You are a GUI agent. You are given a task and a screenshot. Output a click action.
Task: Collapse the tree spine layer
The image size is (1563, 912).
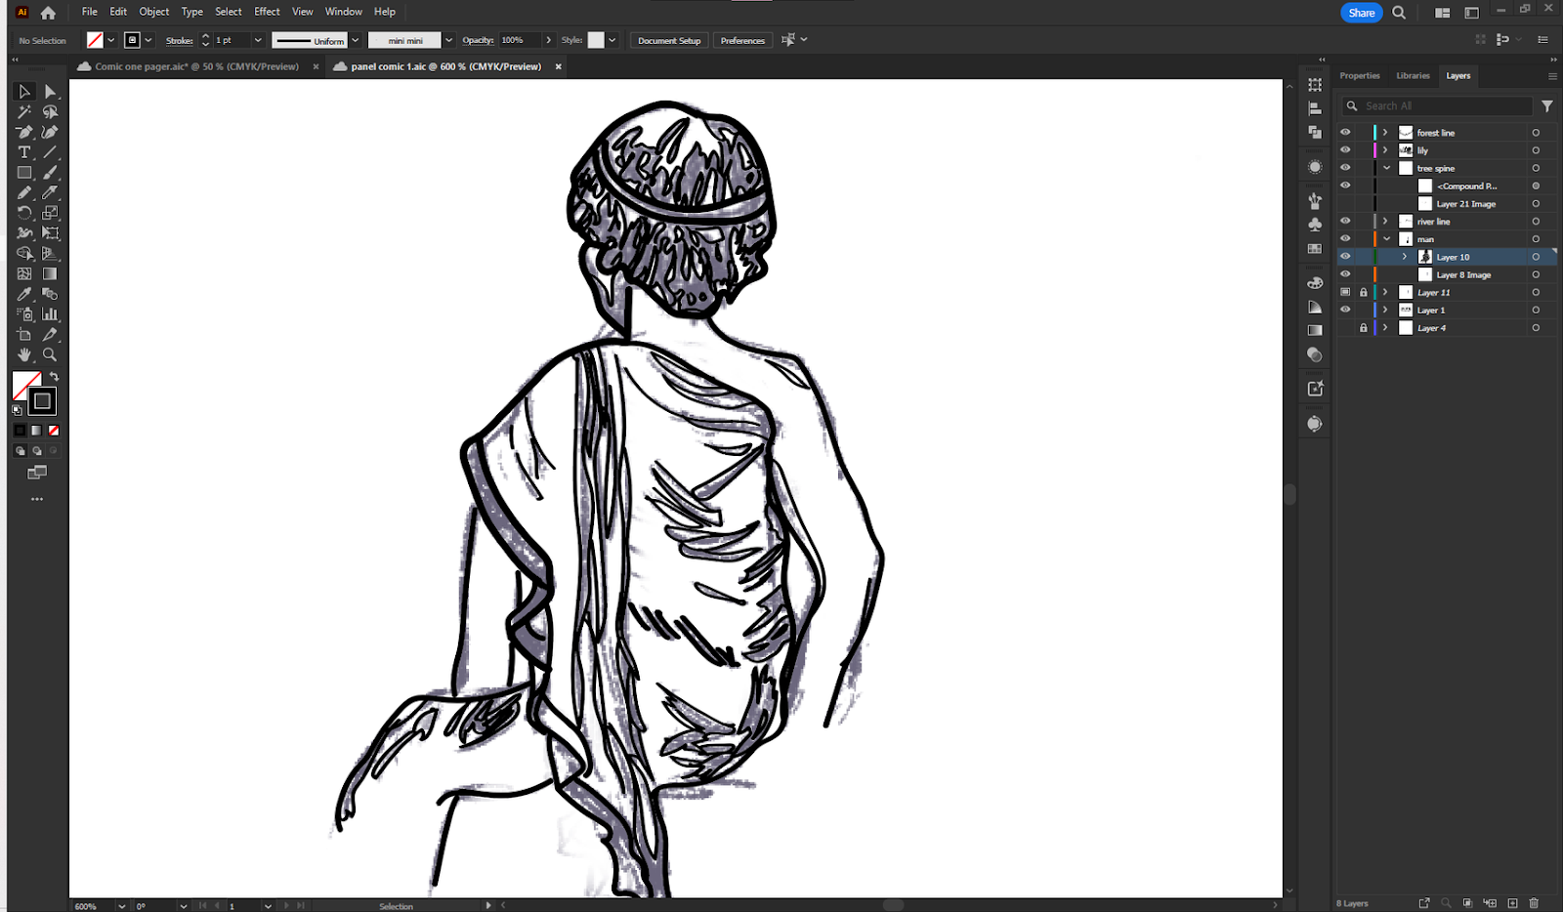coord(1386,168)
